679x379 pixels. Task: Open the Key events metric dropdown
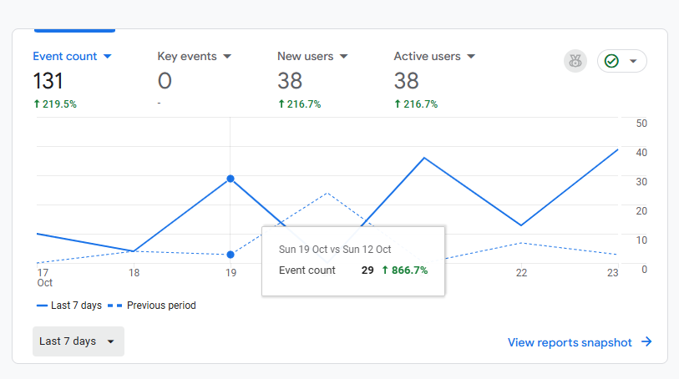coord(195,56)
